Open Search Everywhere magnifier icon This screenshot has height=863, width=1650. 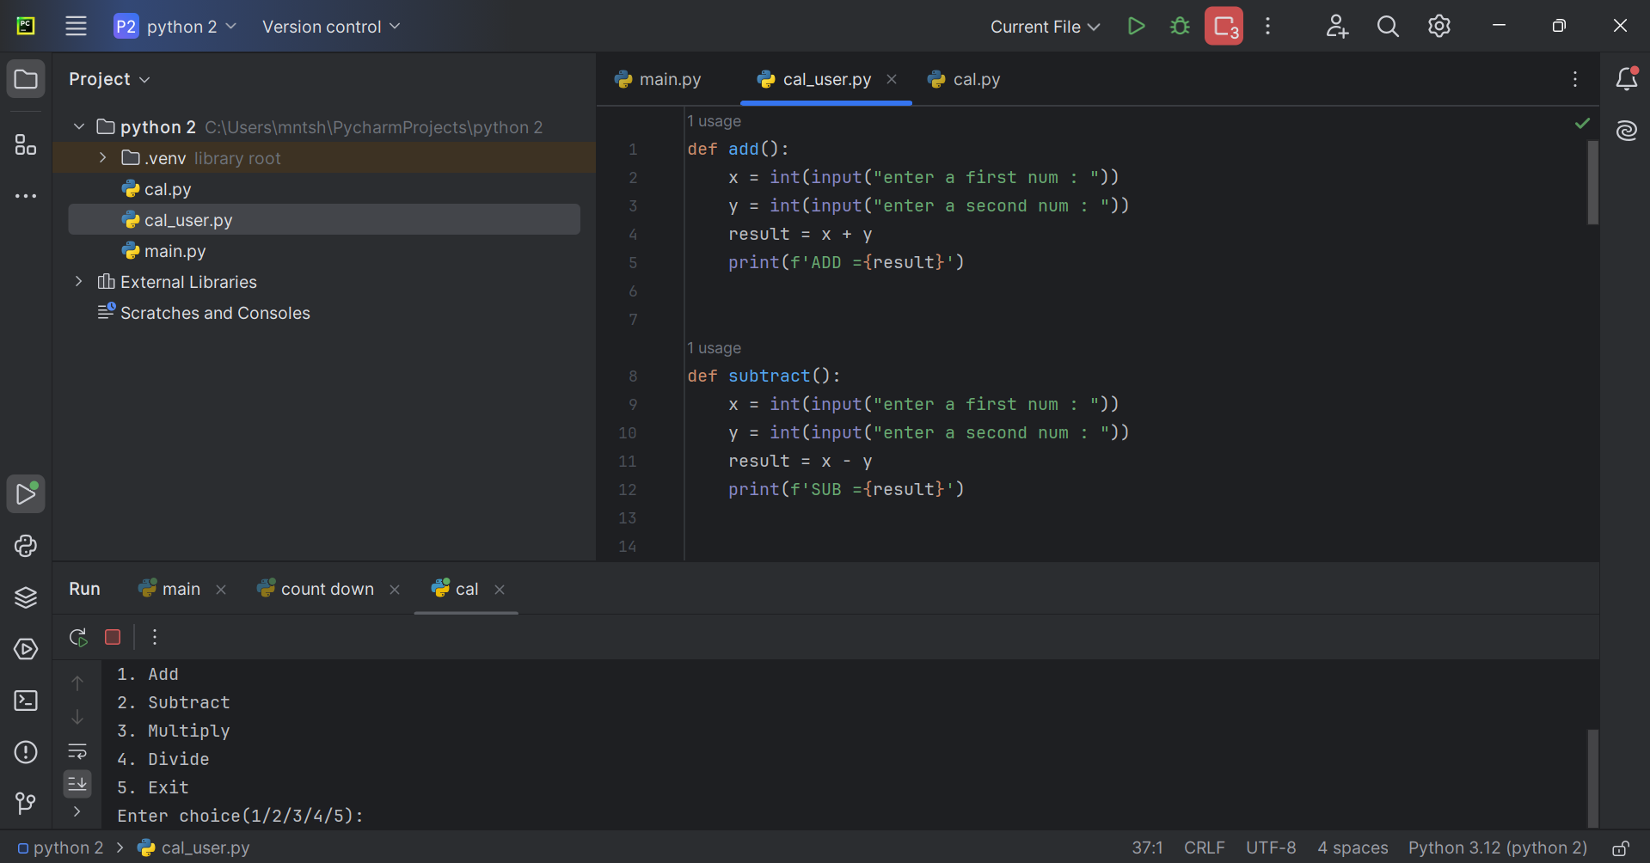click(x=1388, y=27)
